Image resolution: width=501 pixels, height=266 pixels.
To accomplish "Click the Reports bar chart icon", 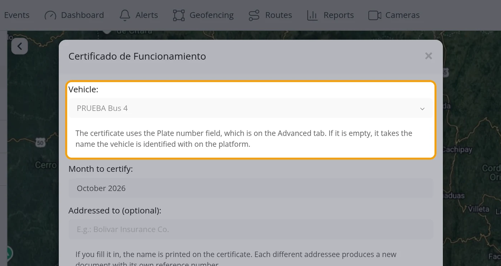I will pyautogui.click(x=312, y=15).
